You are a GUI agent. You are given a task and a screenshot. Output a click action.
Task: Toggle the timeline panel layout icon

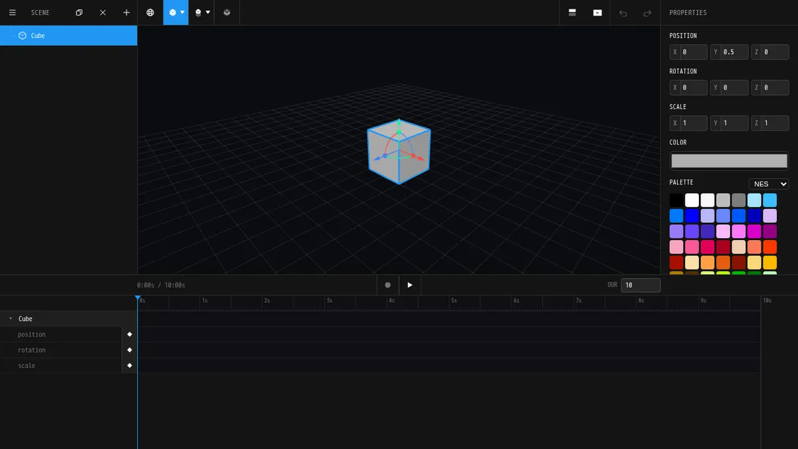click(x=572, y=13)
